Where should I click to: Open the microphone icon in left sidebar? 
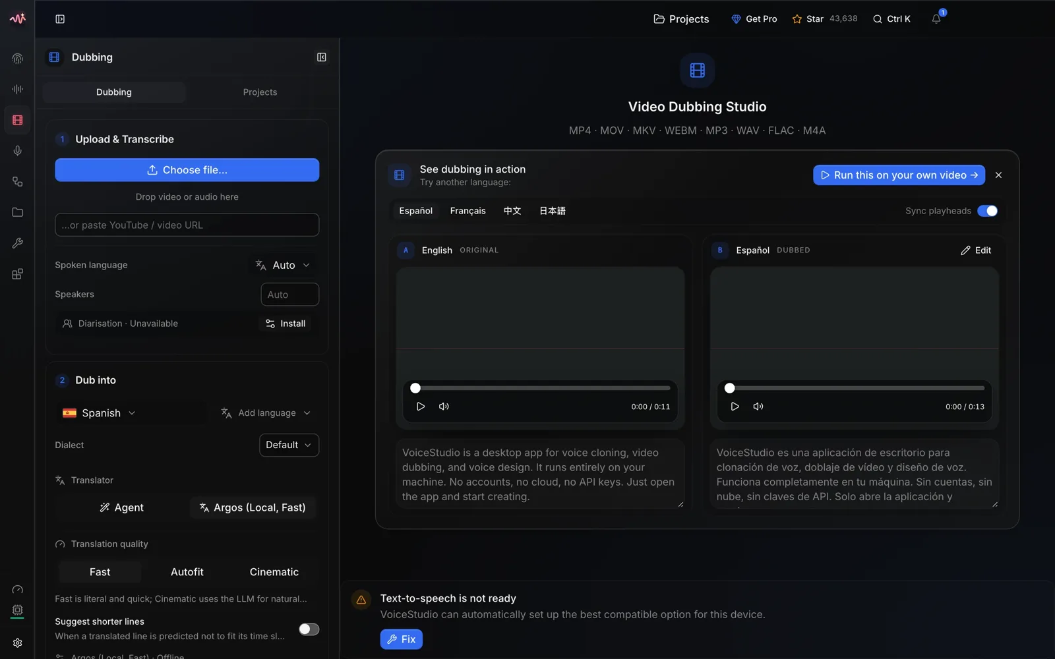tap(18, 151)
